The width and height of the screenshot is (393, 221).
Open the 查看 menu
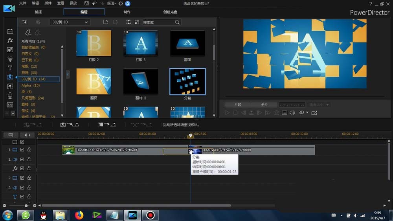(61, 3)
